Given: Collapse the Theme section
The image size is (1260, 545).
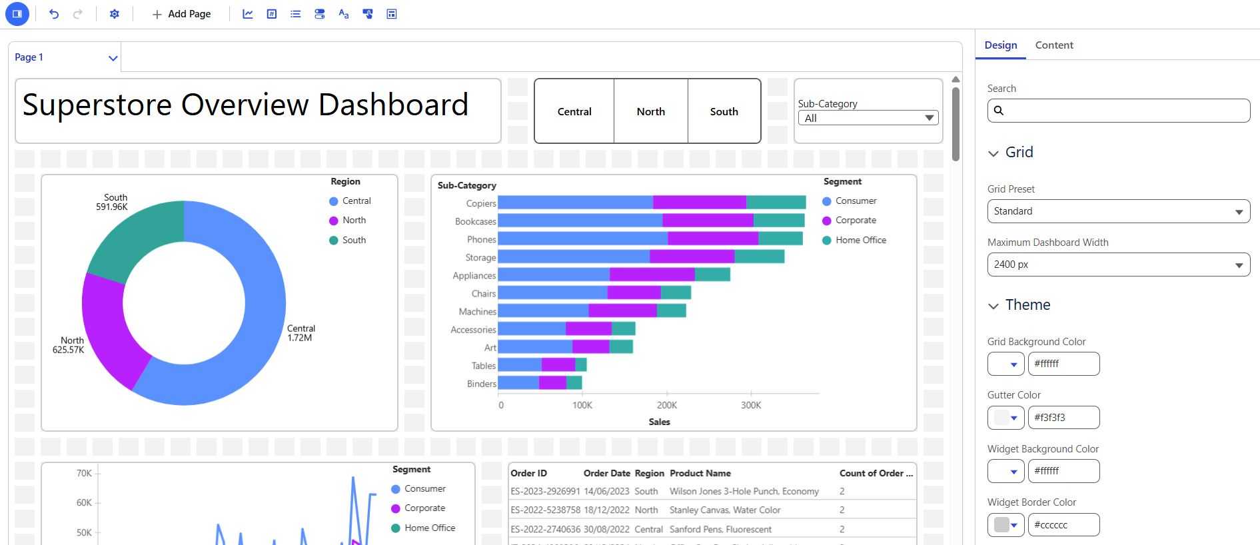Looking at the screenshot, I should coord(993,306).
